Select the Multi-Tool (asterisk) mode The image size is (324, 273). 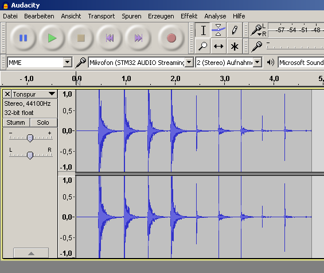coord(235,46)
